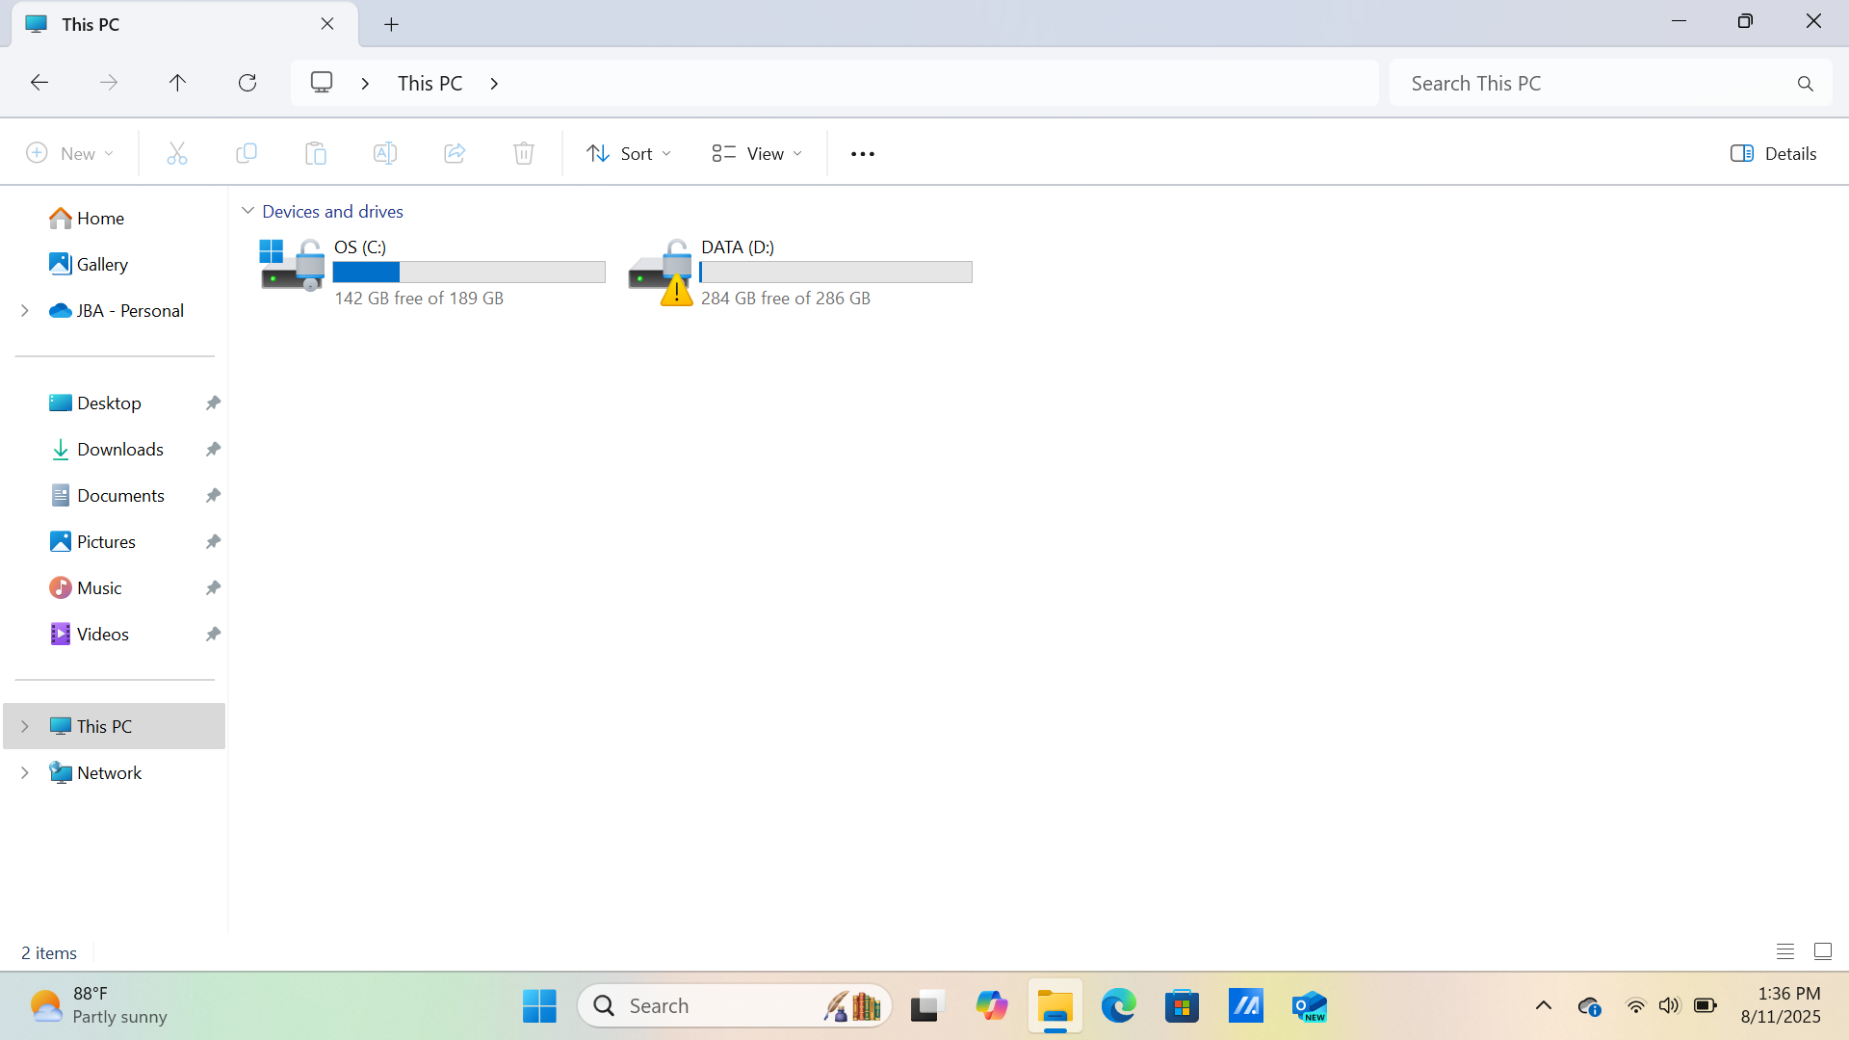Click the '284 GB free of 286 GB' text
1849x1040 pixels.
[x=786, y=299]
